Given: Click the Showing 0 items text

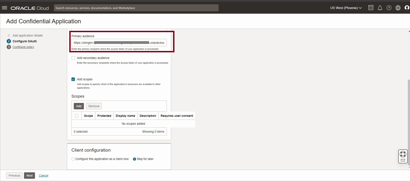Looking at the screenshot, I should [x=153, y=132].
